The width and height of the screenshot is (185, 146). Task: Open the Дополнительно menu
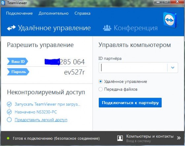click(x=54, y=13)
